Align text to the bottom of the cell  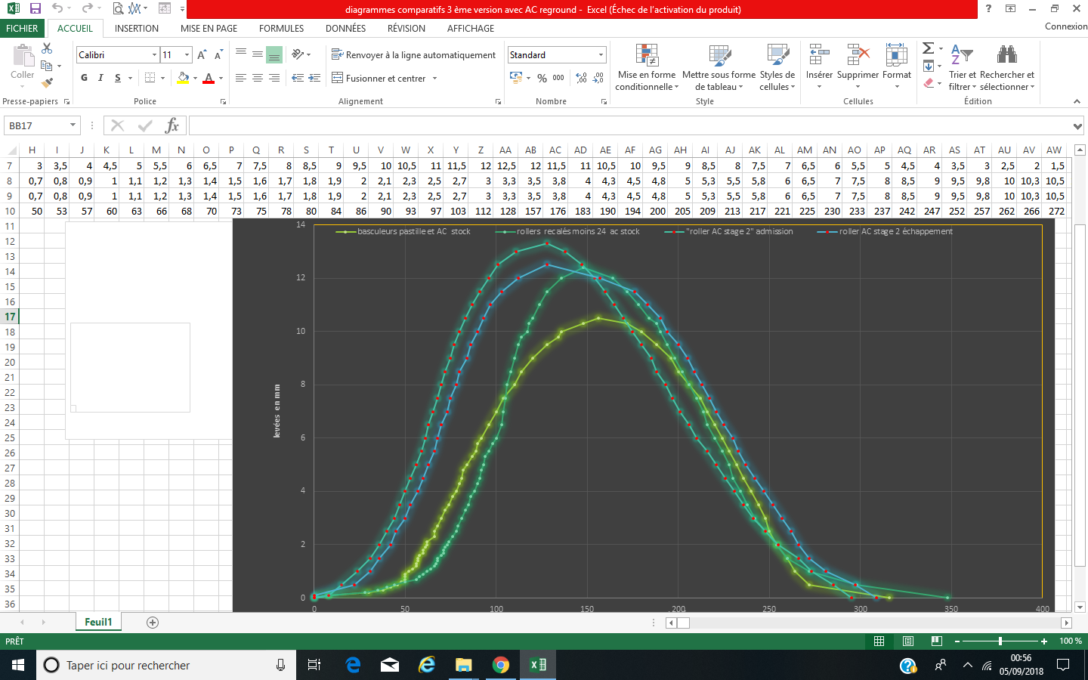pyautogui.click(x=274, y=54)
